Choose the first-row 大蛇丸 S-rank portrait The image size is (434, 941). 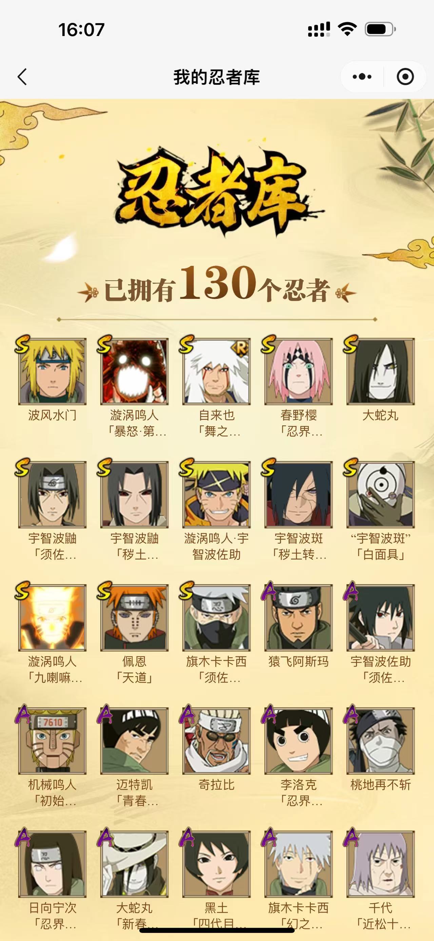click(380, 371)
